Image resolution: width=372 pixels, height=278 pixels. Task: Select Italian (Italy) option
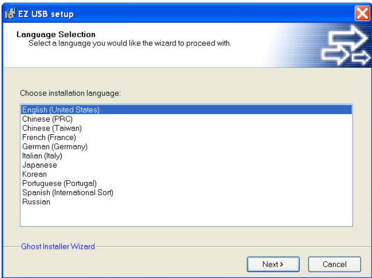point(187,155)
